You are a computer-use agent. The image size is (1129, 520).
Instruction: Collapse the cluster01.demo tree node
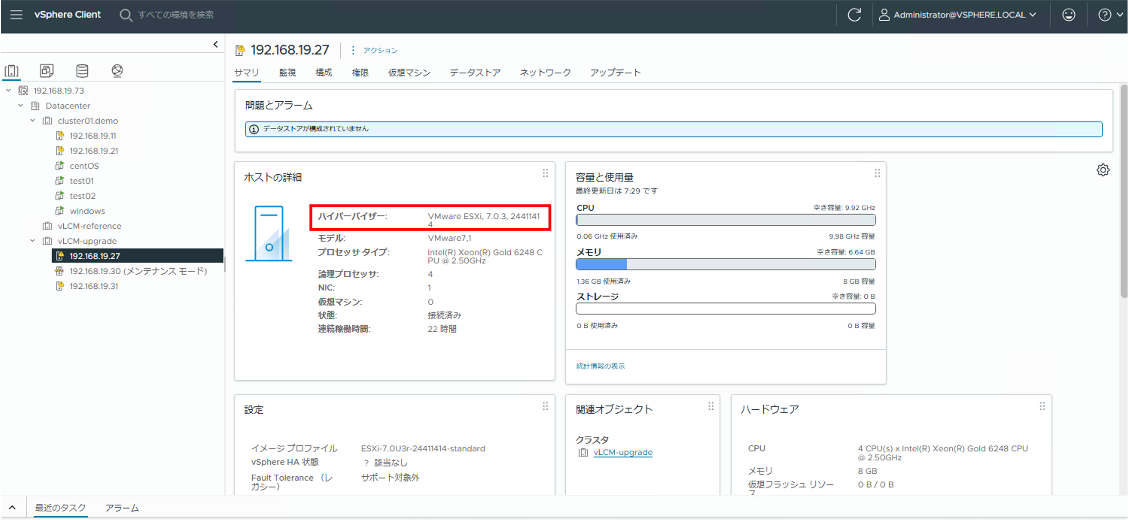[32, 120]
